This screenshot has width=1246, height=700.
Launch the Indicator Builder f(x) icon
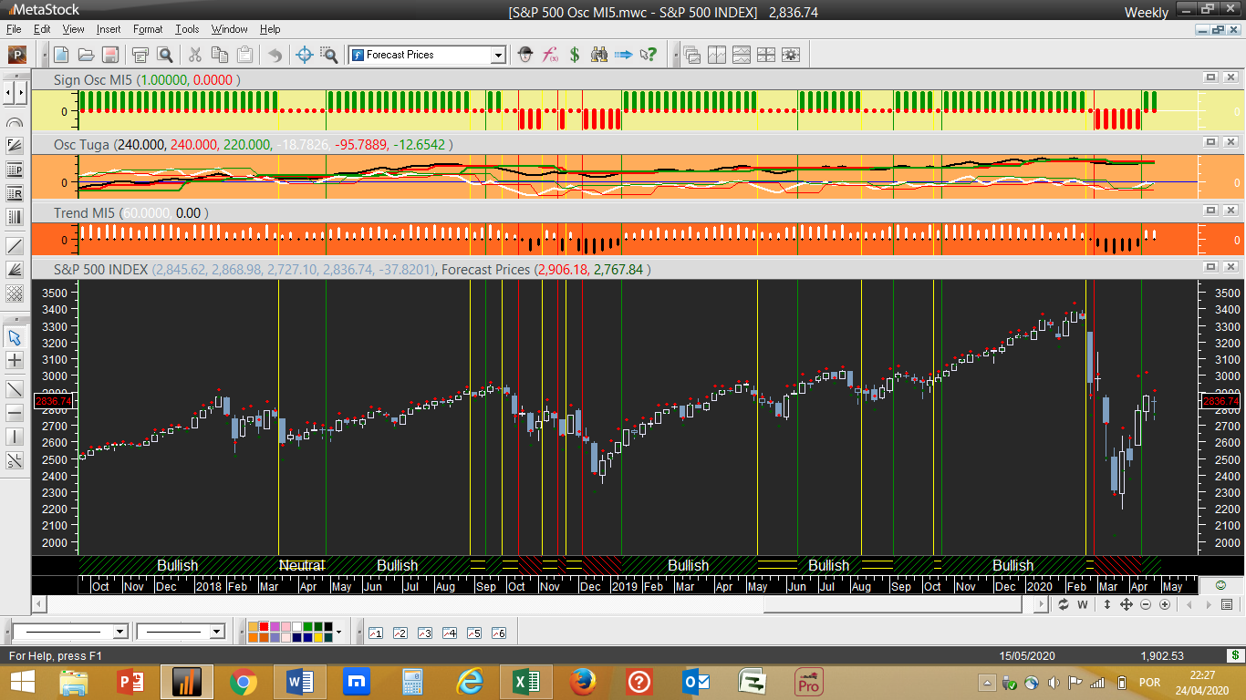(550, 55)
